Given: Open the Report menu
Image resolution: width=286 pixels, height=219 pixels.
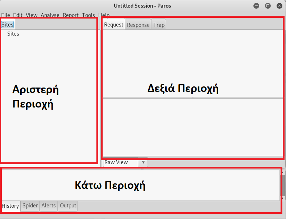Looking at the screenshot, I should [71, 15].
